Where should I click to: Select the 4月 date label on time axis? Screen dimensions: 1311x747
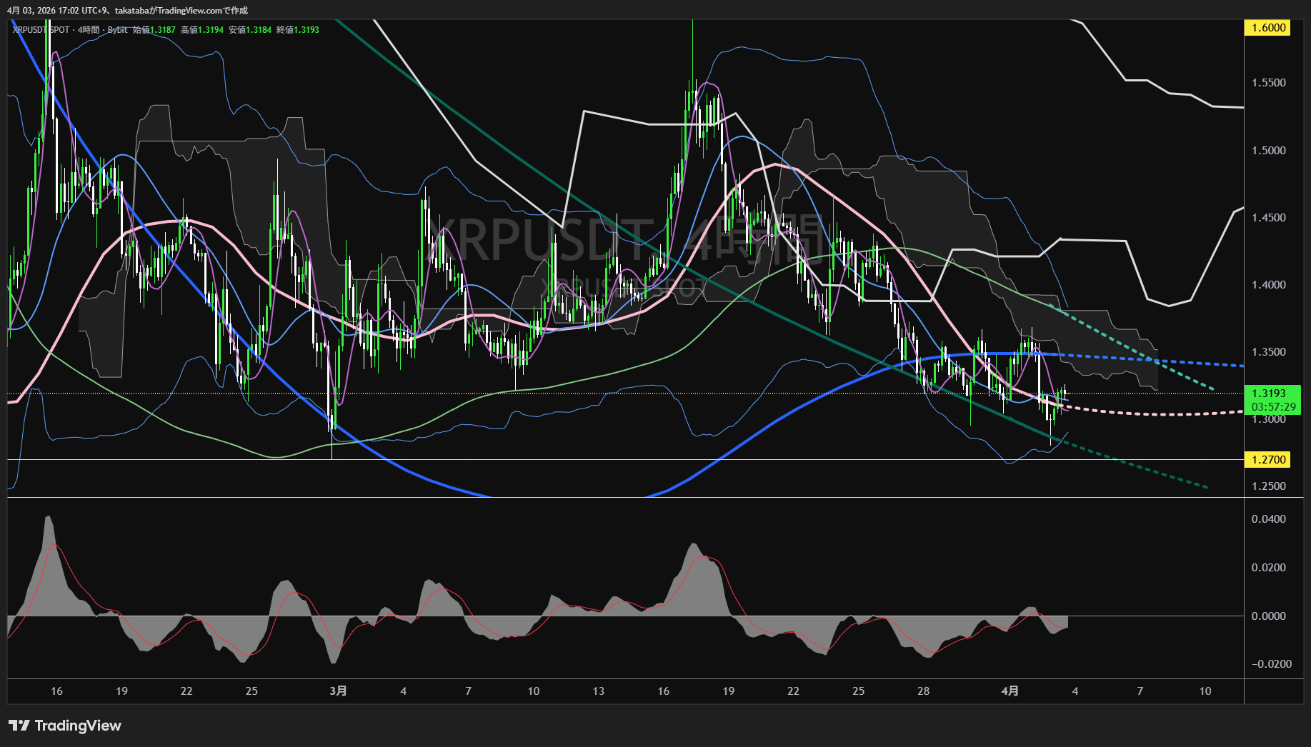click(1010, 691)
